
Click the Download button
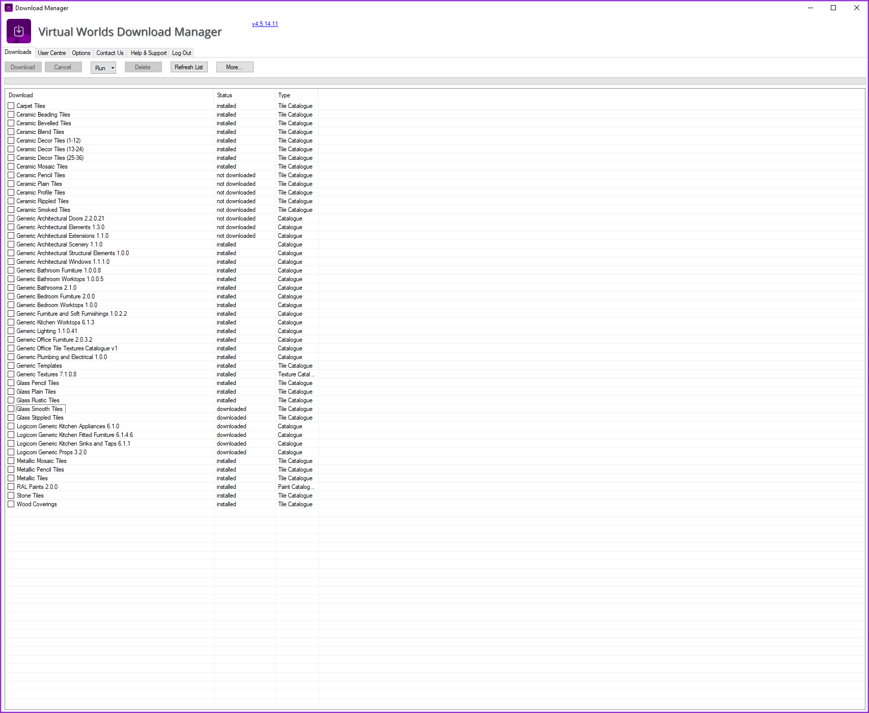[x=23, y=67]
